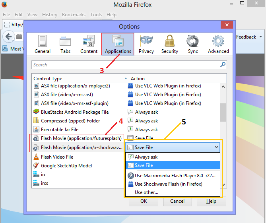Click the Flash Movie x-shockwave file icon

(x=36, y=147)
